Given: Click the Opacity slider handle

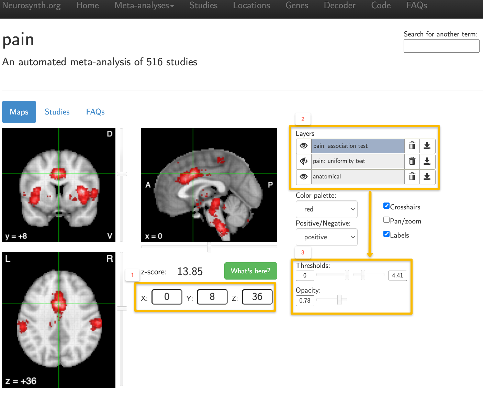Looking at the screenshot, I should click(x=339, y=300).
